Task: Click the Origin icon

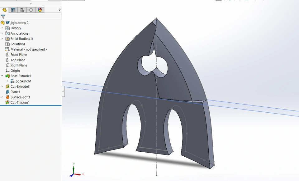Action: click(7, 71)
